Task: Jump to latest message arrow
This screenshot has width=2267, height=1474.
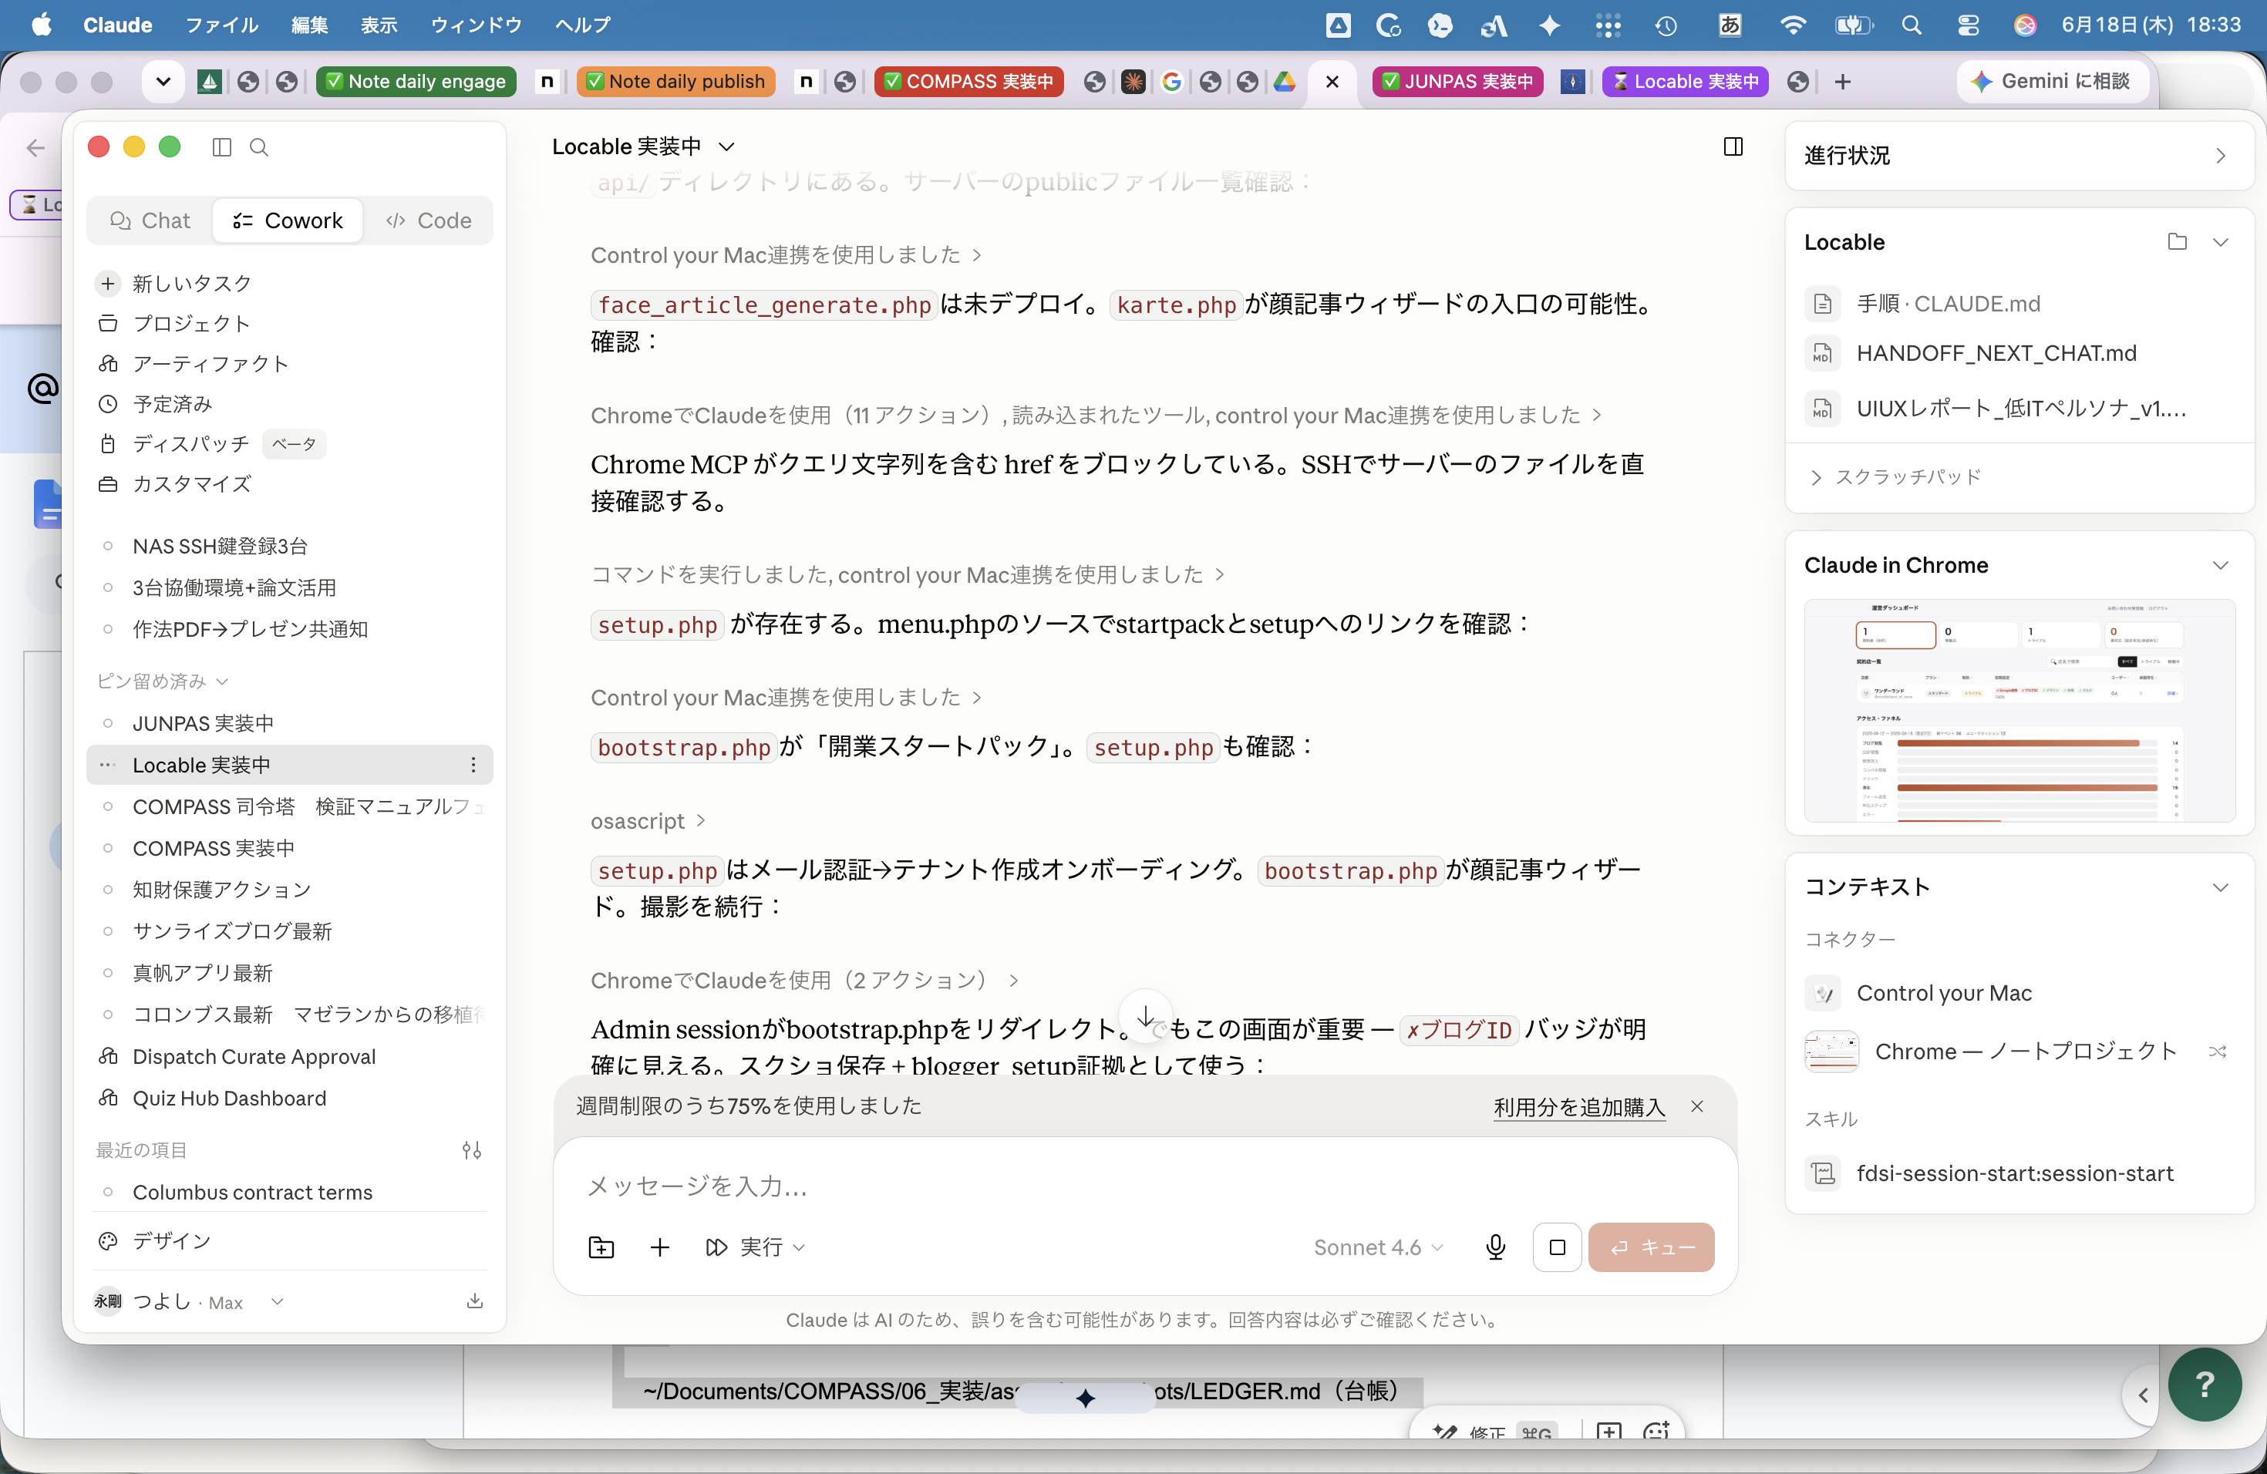Action: point(1146,1016)
